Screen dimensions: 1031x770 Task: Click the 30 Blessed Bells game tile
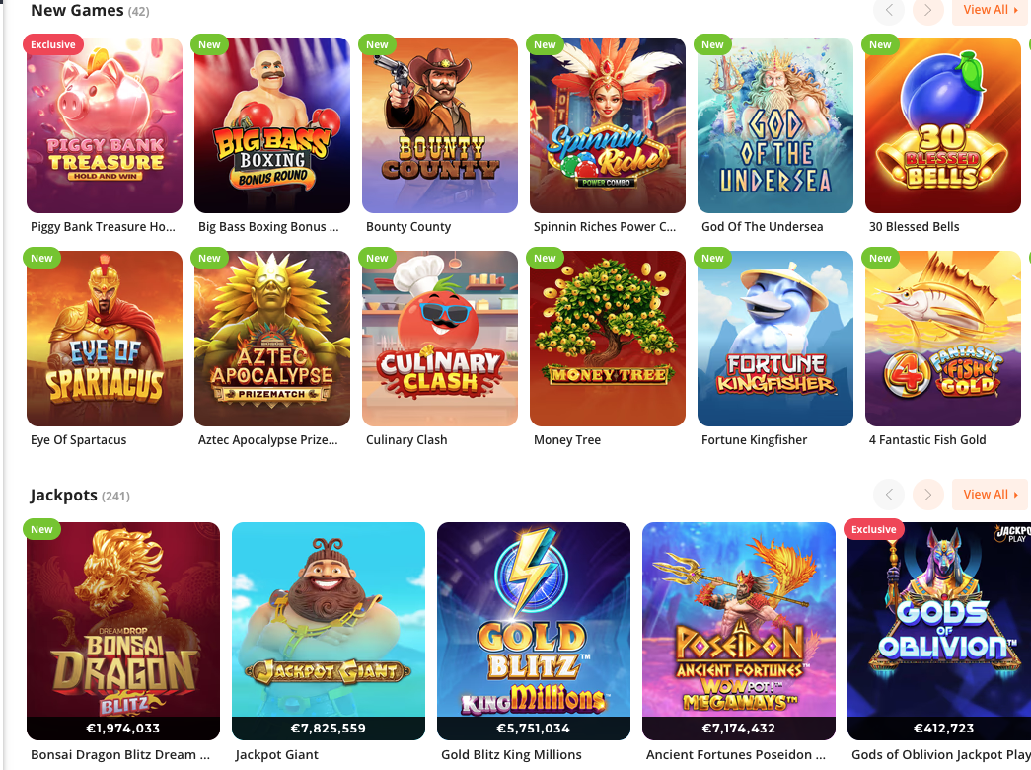pyautogui.click(x=943, y=125)
